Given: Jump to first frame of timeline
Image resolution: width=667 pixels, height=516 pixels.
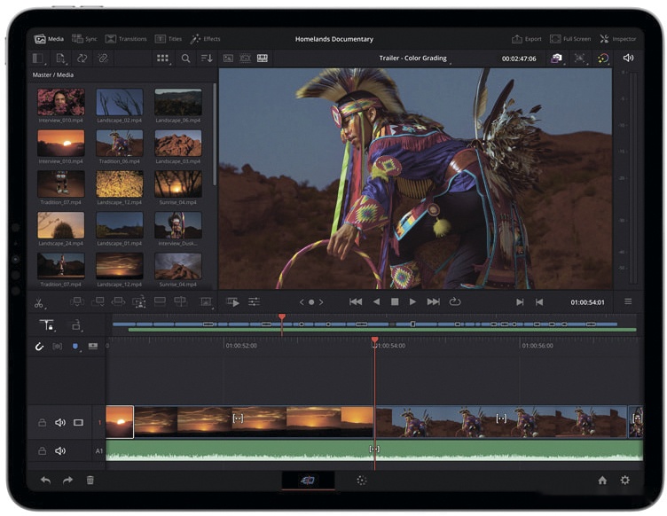Looking at the screenshot, I should pos(356,301).
